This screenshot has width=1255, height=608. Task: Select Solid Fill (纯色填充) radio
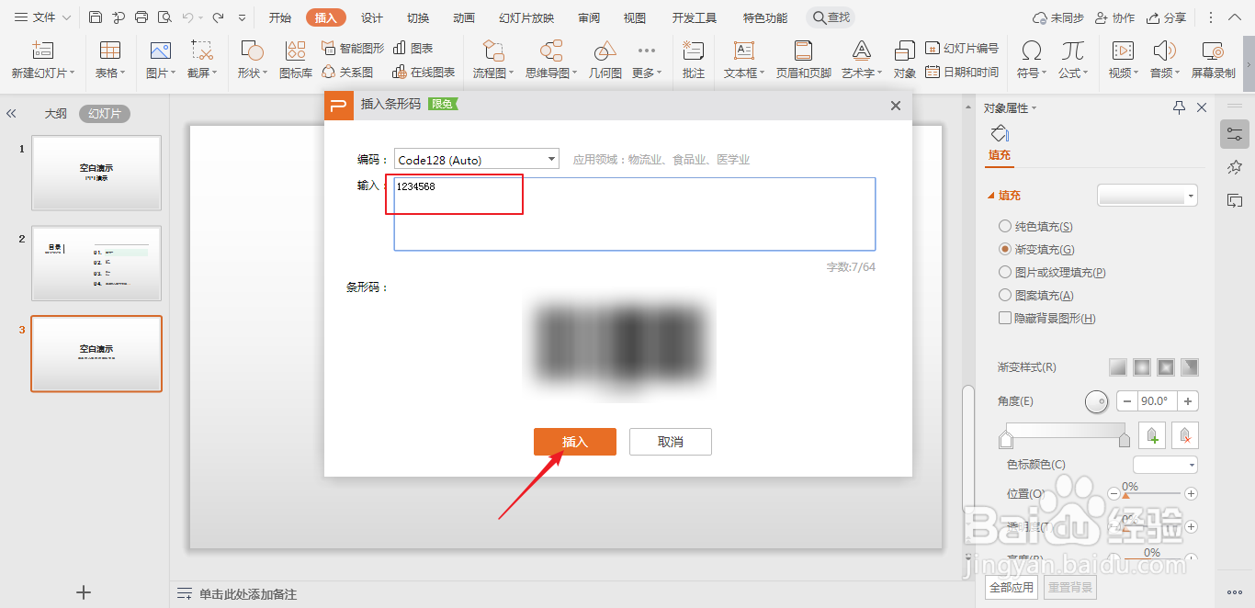point(1004,226)
